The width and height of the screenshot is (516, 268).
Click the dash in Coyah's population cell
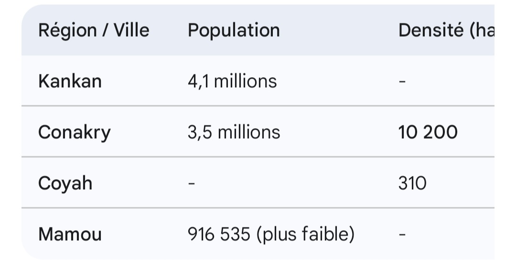192,184
